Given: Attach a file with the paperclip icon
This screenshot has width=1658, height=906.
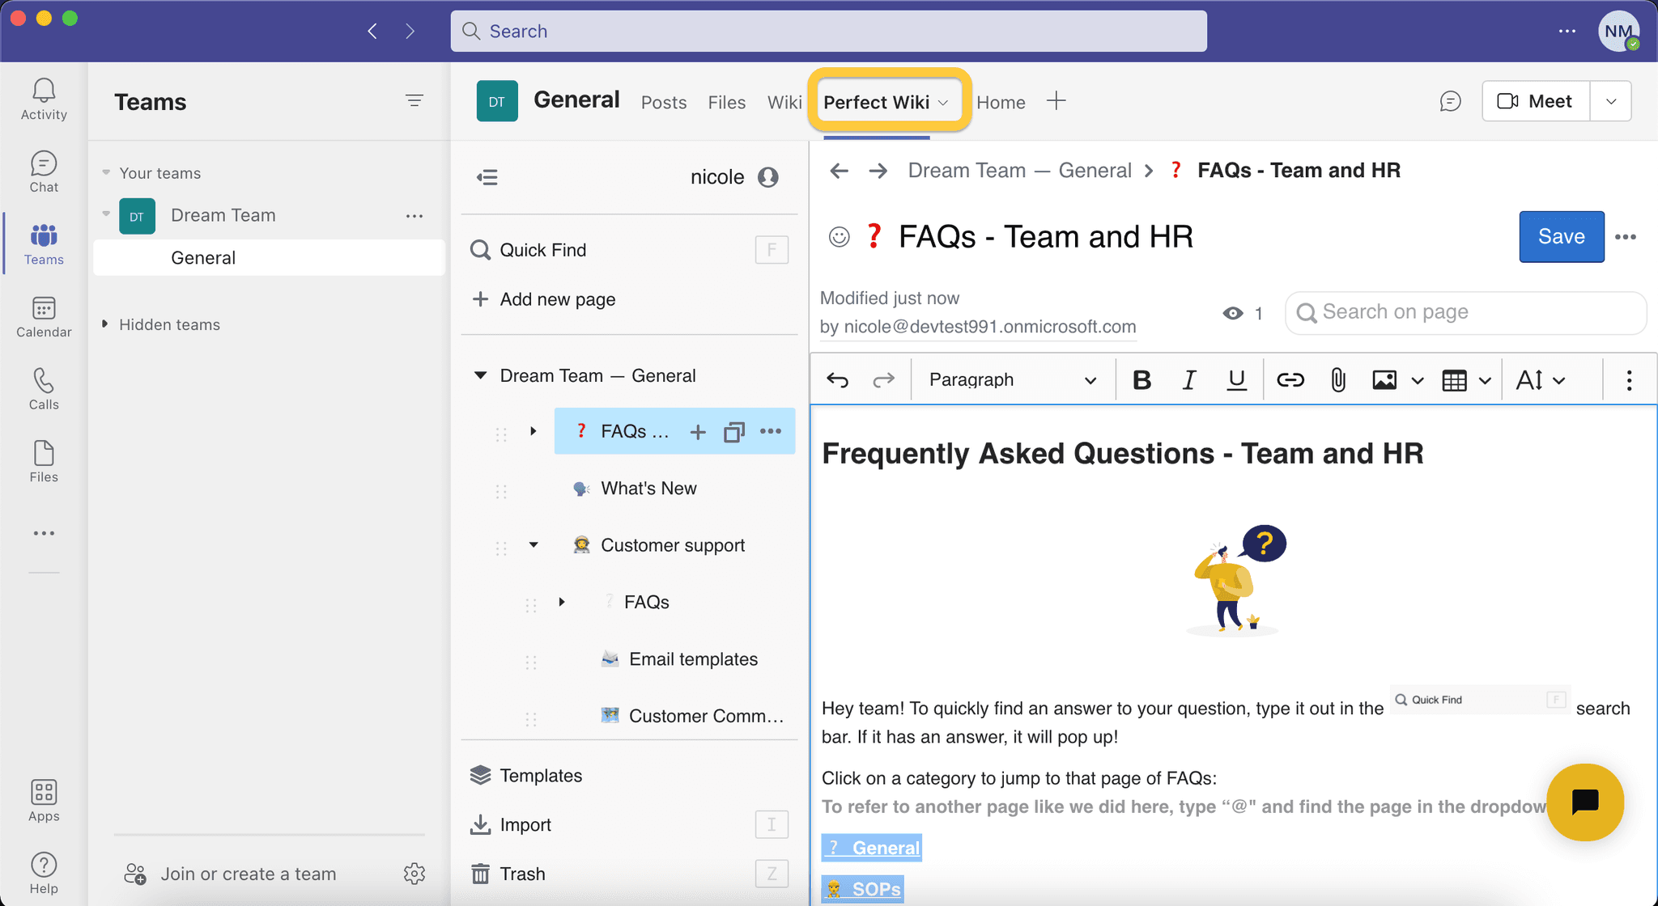Looking at the screenshot, I should point(1336,379).
